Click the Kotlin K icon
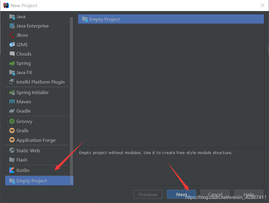This screenshot has width=269, height=203. [12, 170]
